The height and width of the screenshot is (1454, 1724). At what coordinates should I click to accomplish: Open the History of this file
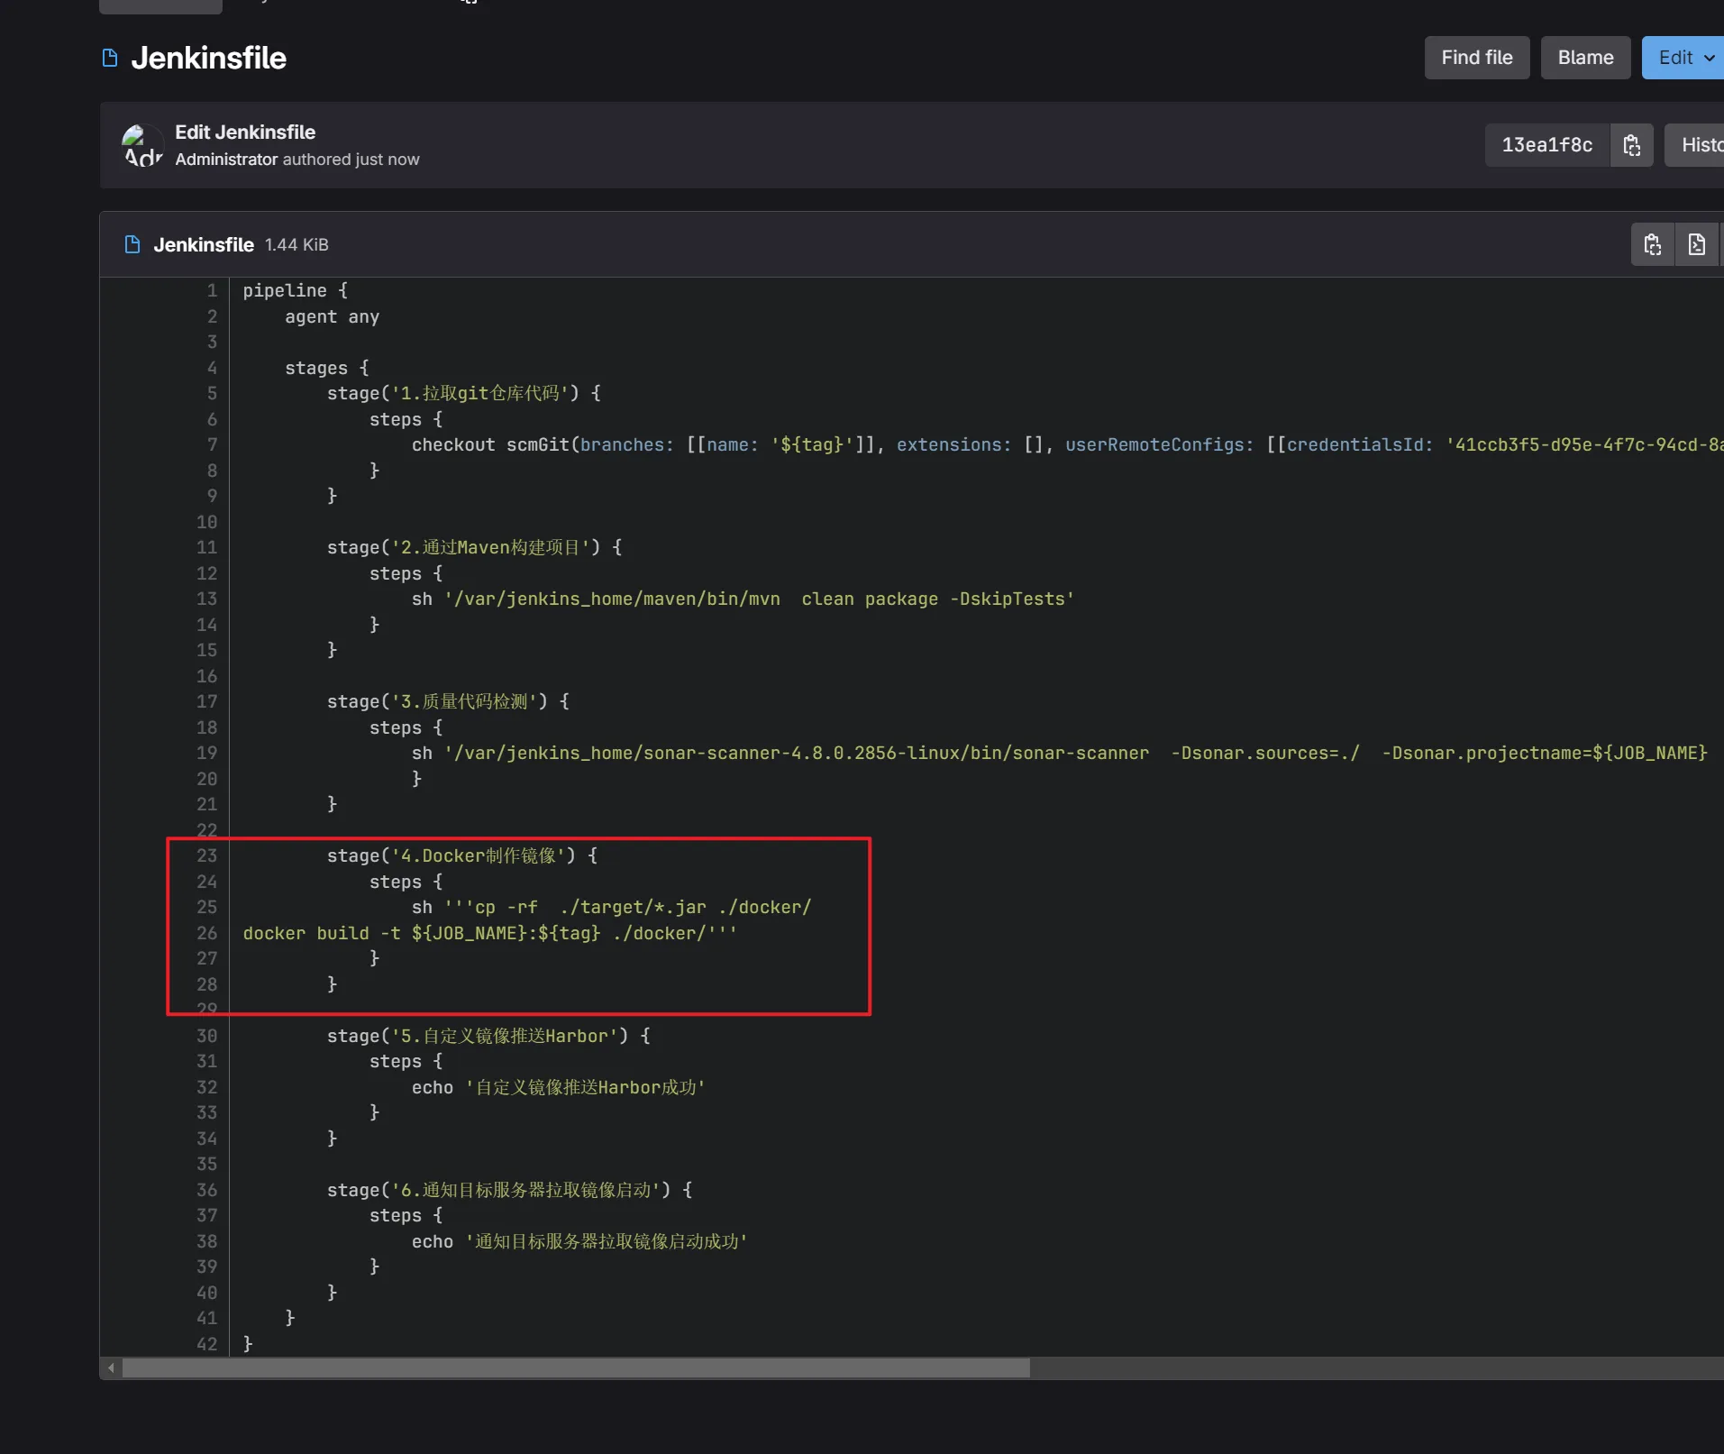pos(1699,145)
